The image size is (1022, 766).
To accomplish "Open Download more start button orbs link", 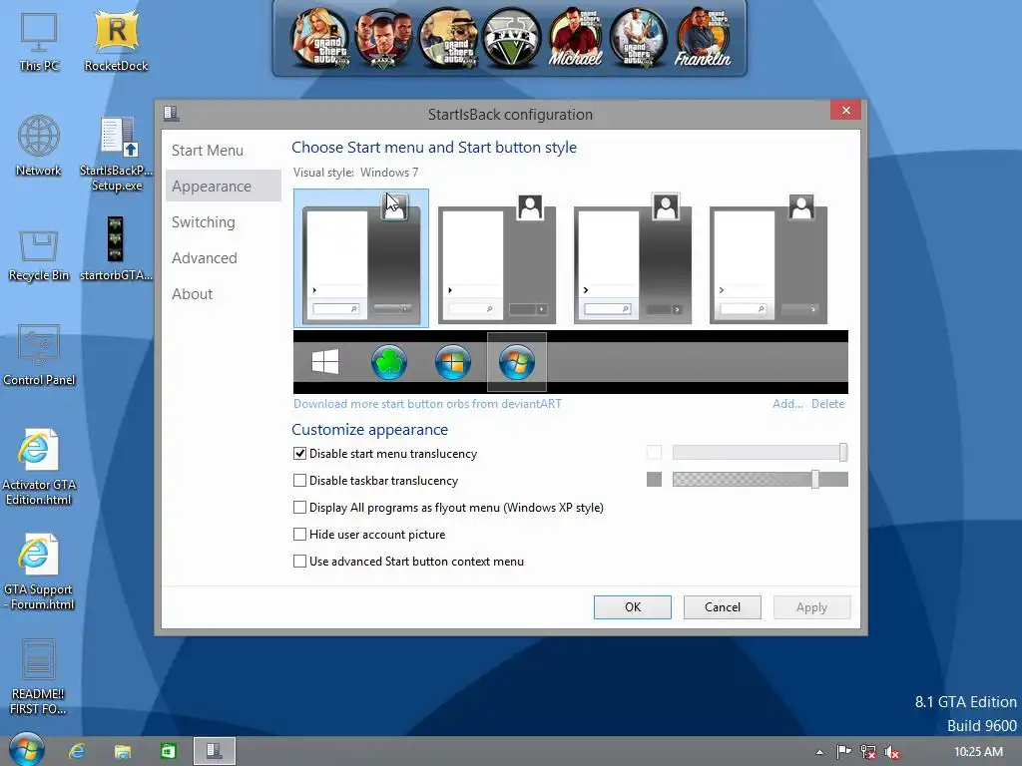I will tap(427, 404).
